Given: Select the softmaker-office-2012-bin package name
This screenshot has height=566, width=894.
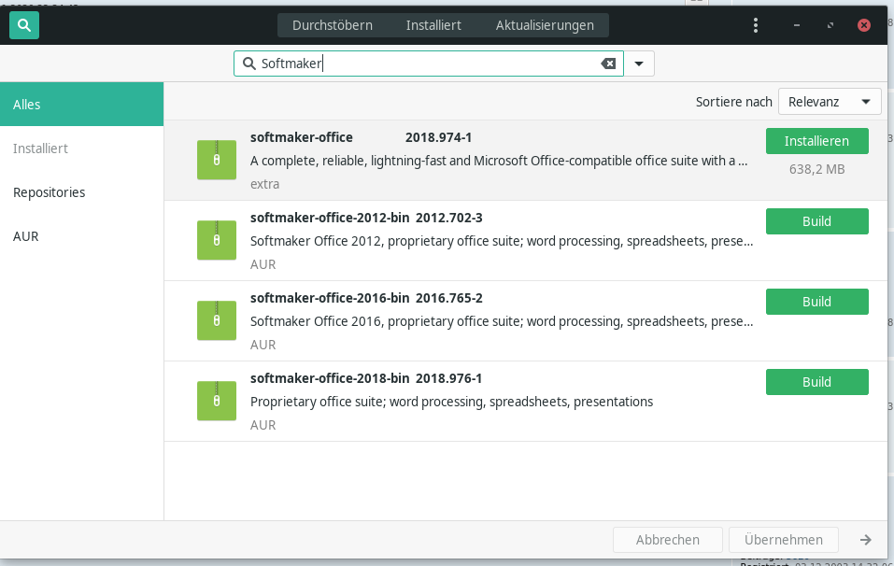Looking at the screenshot, I should click(330, 218).
